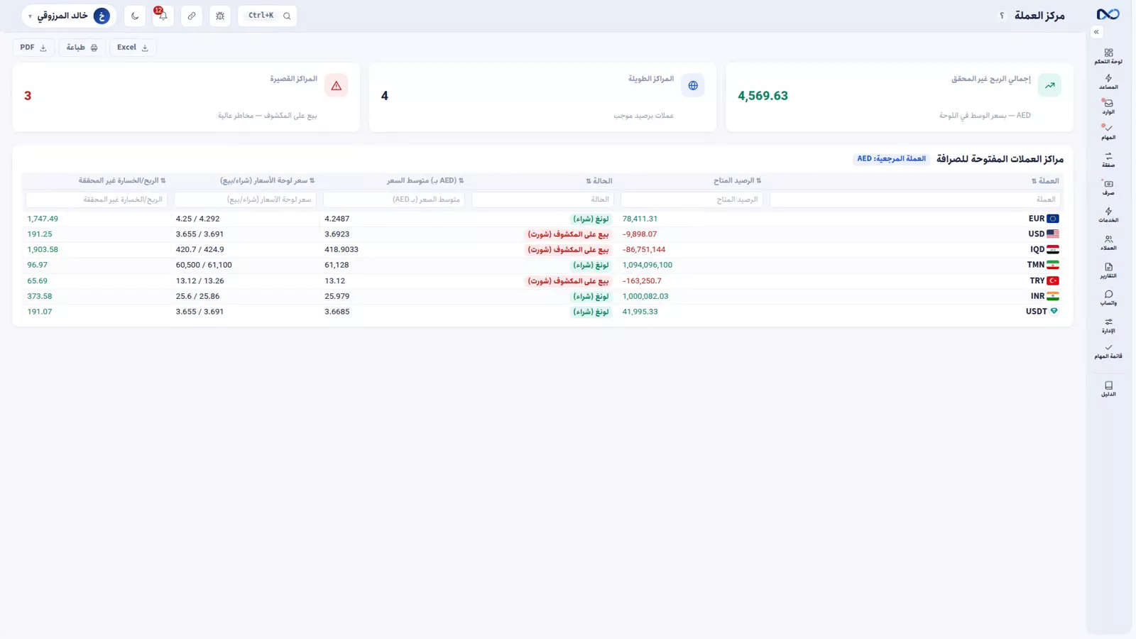The image size is (1136, 639).
Task: Open خالد المرزوقي user menu dropdown
Action: (69, 16)
